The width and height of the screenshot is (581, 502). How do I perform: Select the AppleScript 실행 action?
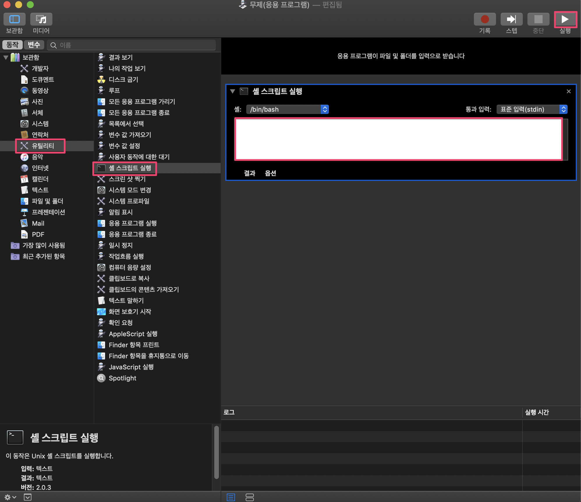pyautogui.click(x=133, y=334)
